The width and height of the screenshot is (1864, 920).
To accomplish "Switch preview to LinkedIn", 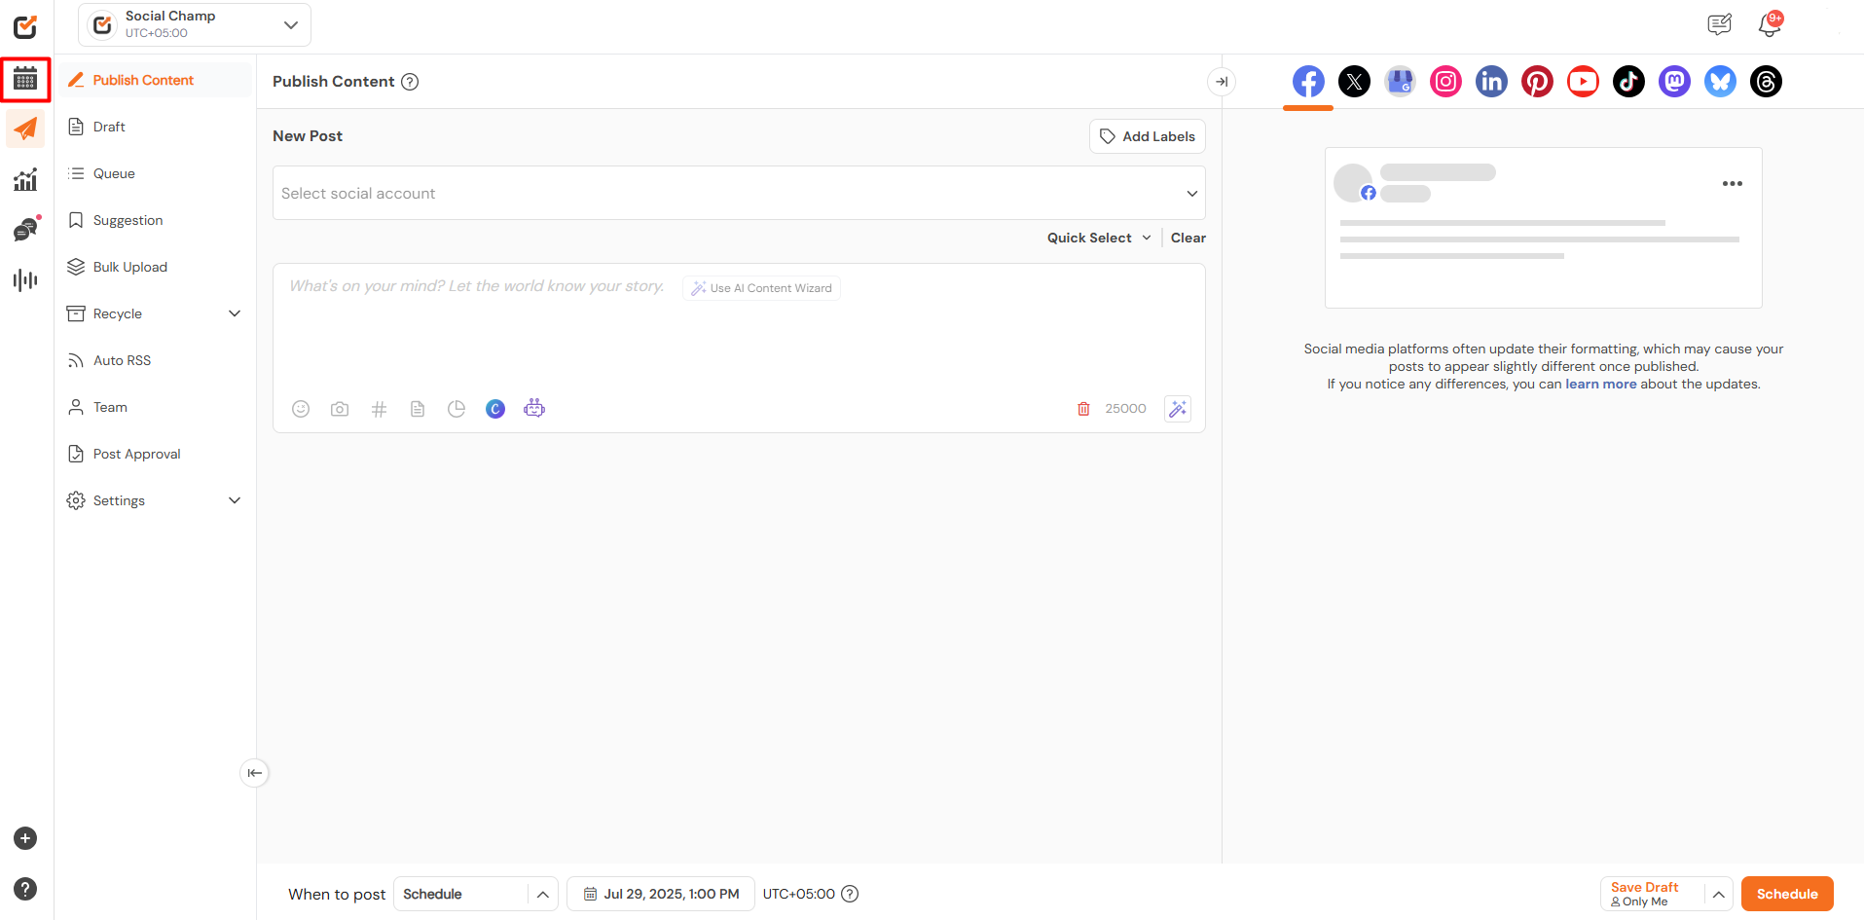I will pyautogui.click(x=1491, y=82).
